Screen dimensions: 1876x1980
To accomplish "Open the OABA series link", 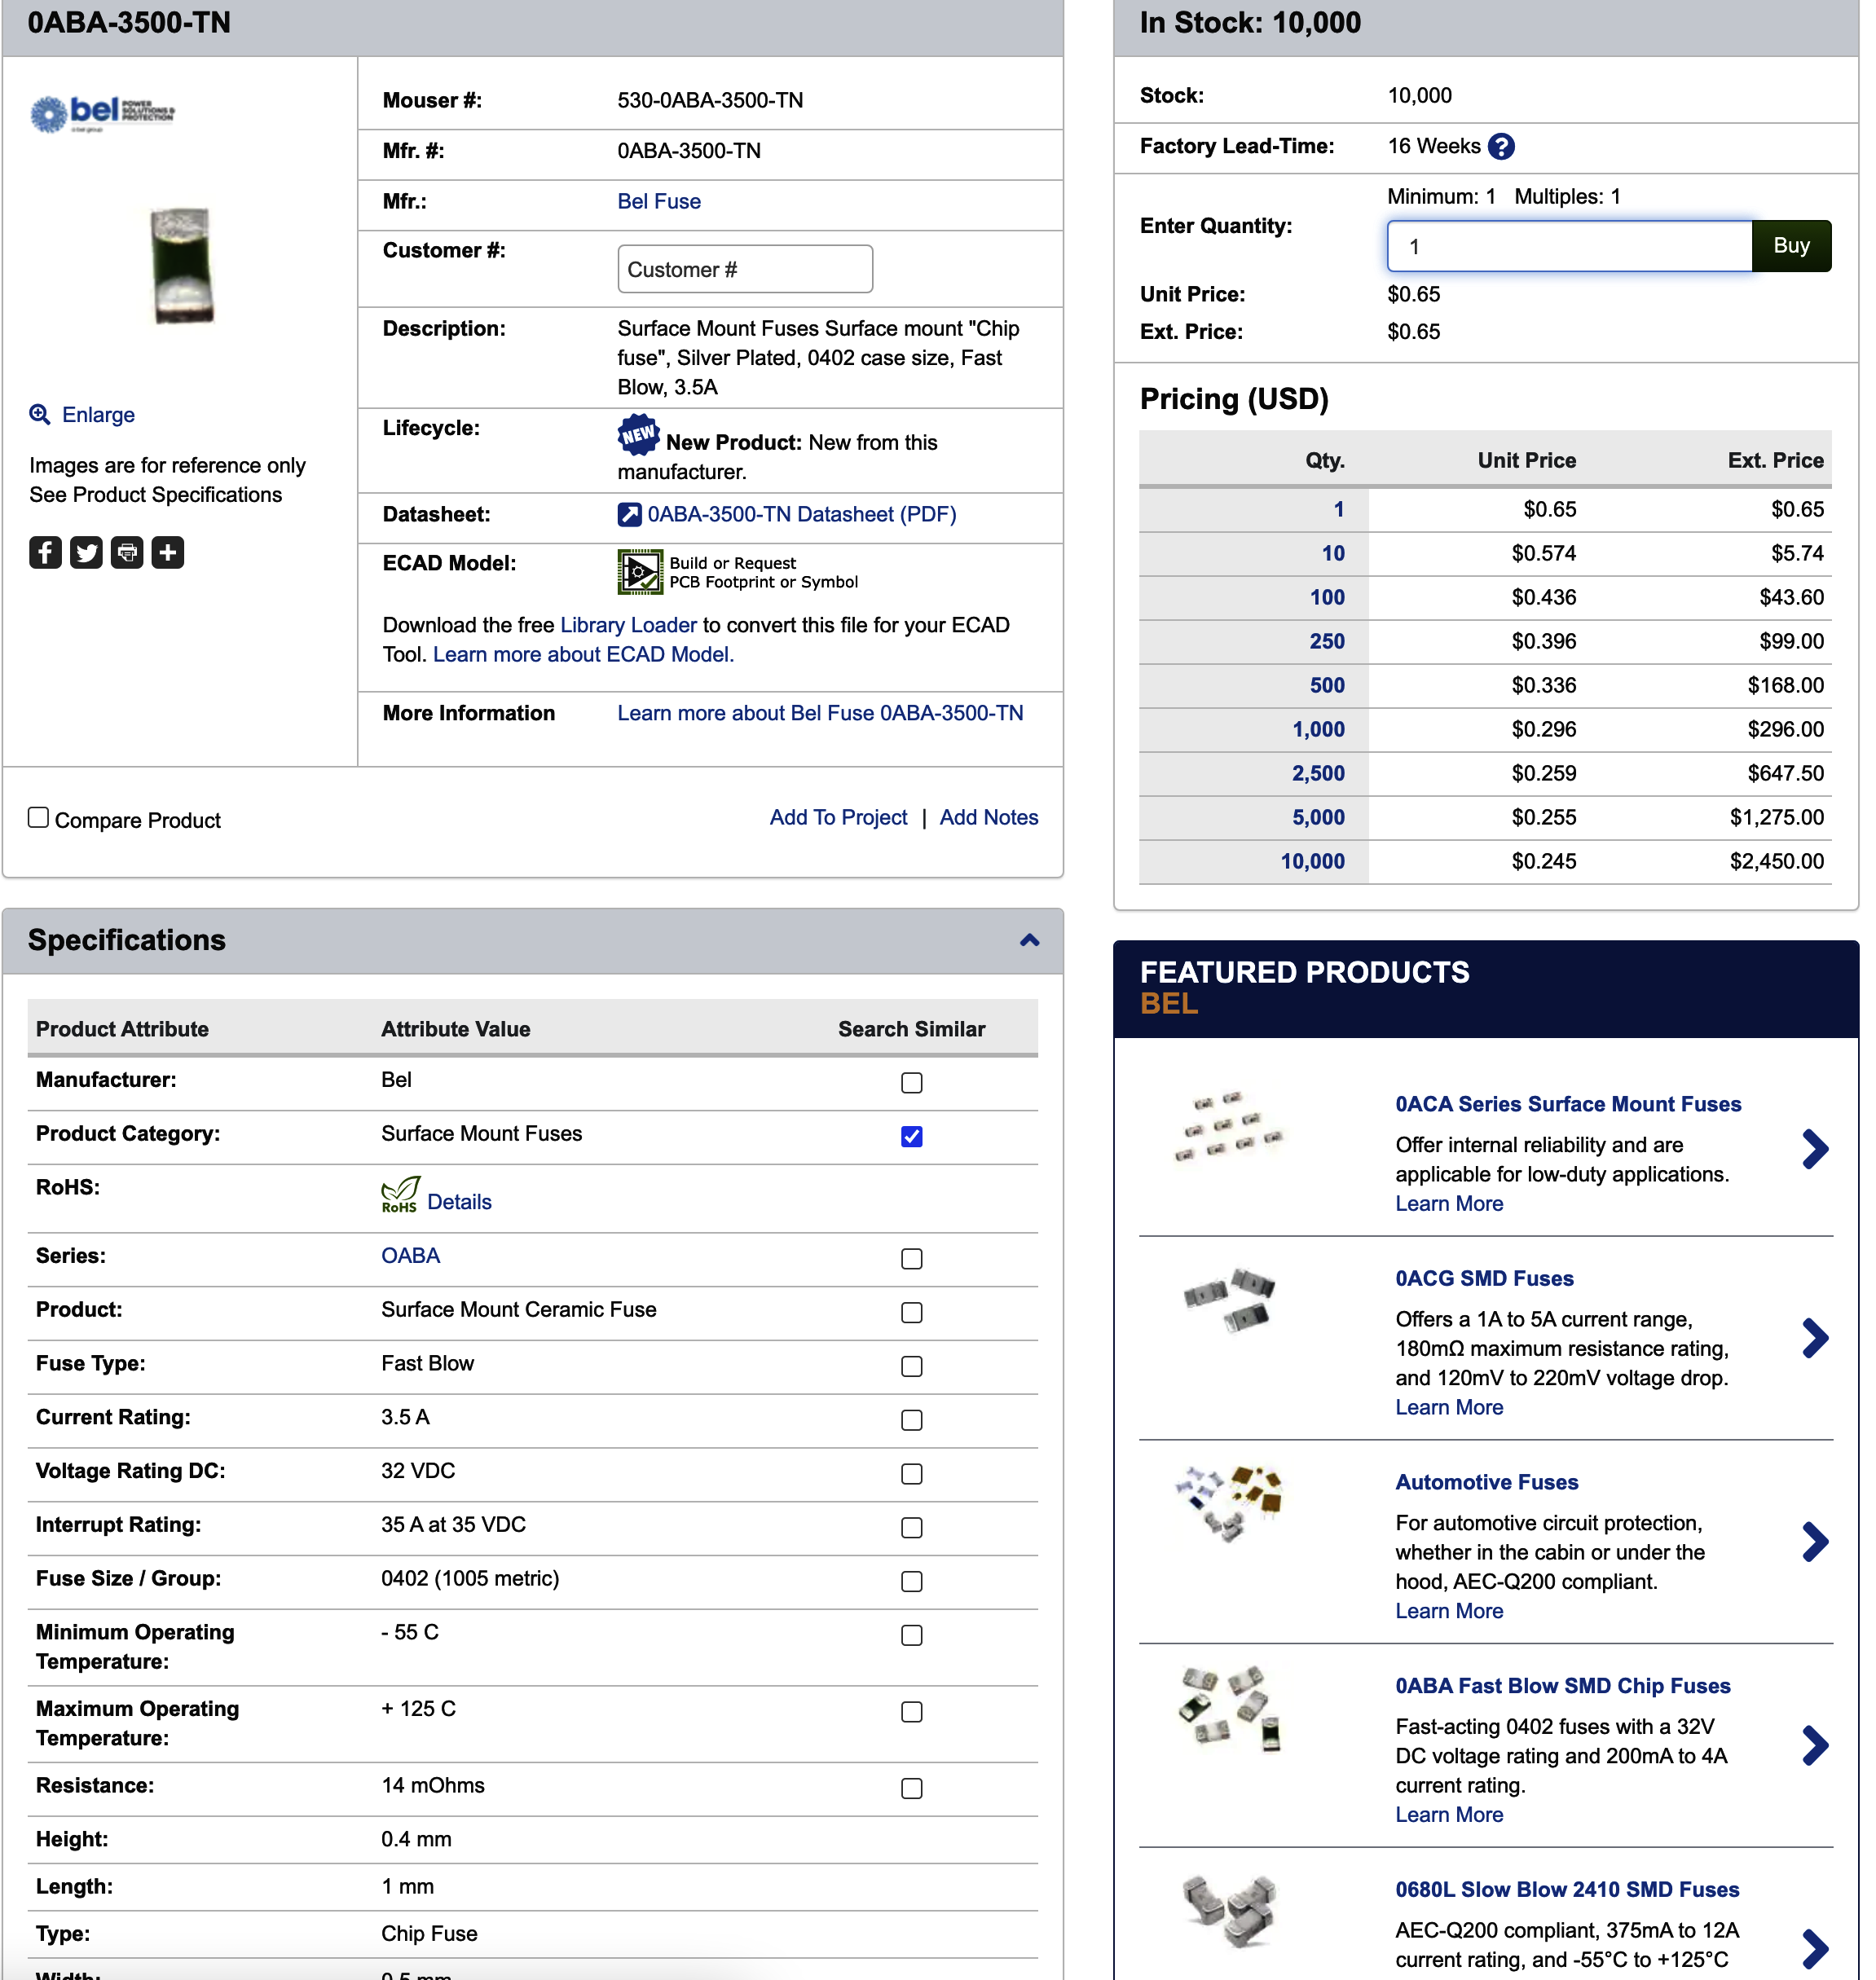I will click(x=410, y=1256).
